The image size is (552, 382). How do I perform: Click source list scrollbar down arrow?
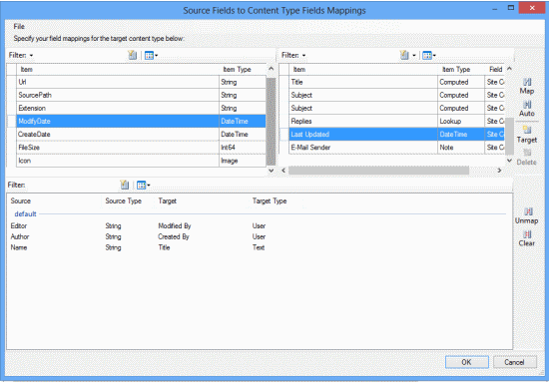pyautogui.click(x=272, y=171)
